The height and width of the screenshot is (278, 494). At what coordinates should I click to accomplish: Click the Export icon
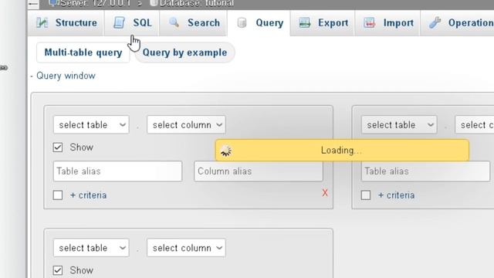(305, 22)
